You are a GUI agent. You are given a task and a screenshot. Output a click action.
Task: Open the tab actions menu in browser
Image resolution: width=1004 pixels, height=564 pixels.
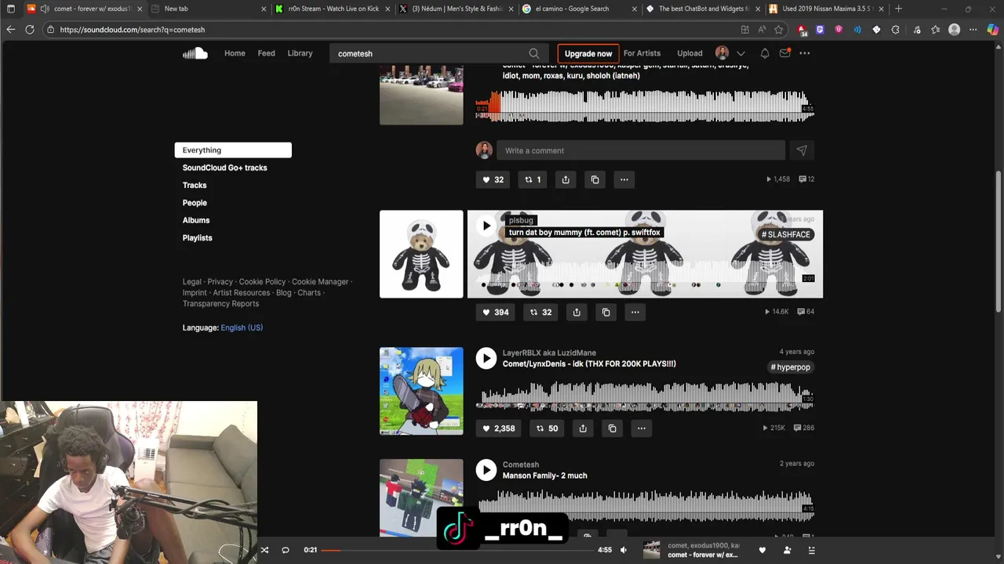point(10,9)
